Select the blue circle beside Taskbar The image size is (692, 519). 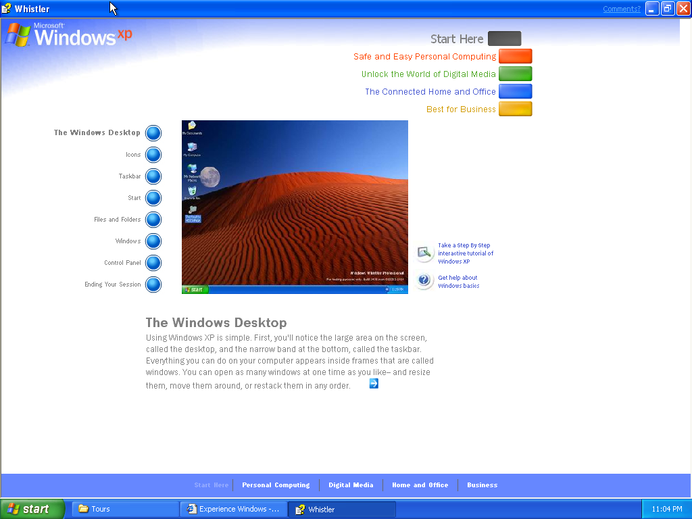click(153, 176)
